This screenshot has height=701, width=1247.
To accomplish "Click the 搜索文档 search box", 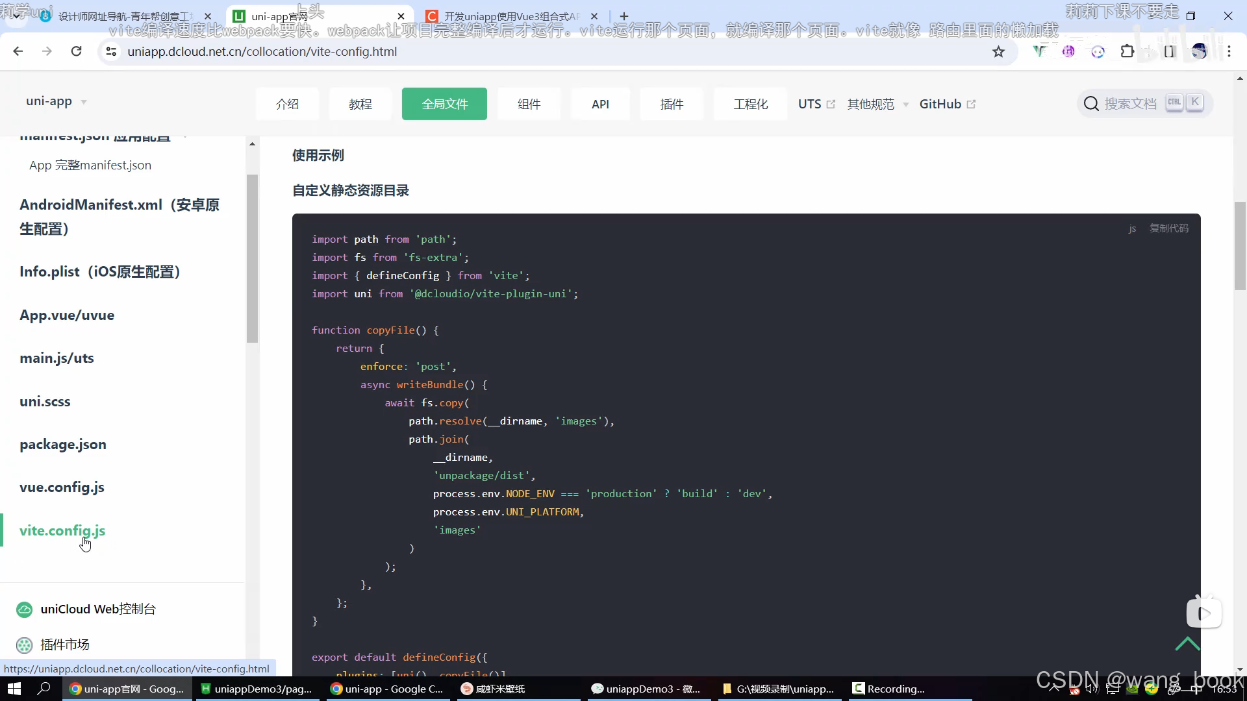I will [1144, 103].
